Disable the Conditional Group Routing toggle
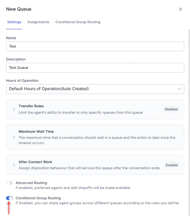190x216 pixels. coord(10,198)
